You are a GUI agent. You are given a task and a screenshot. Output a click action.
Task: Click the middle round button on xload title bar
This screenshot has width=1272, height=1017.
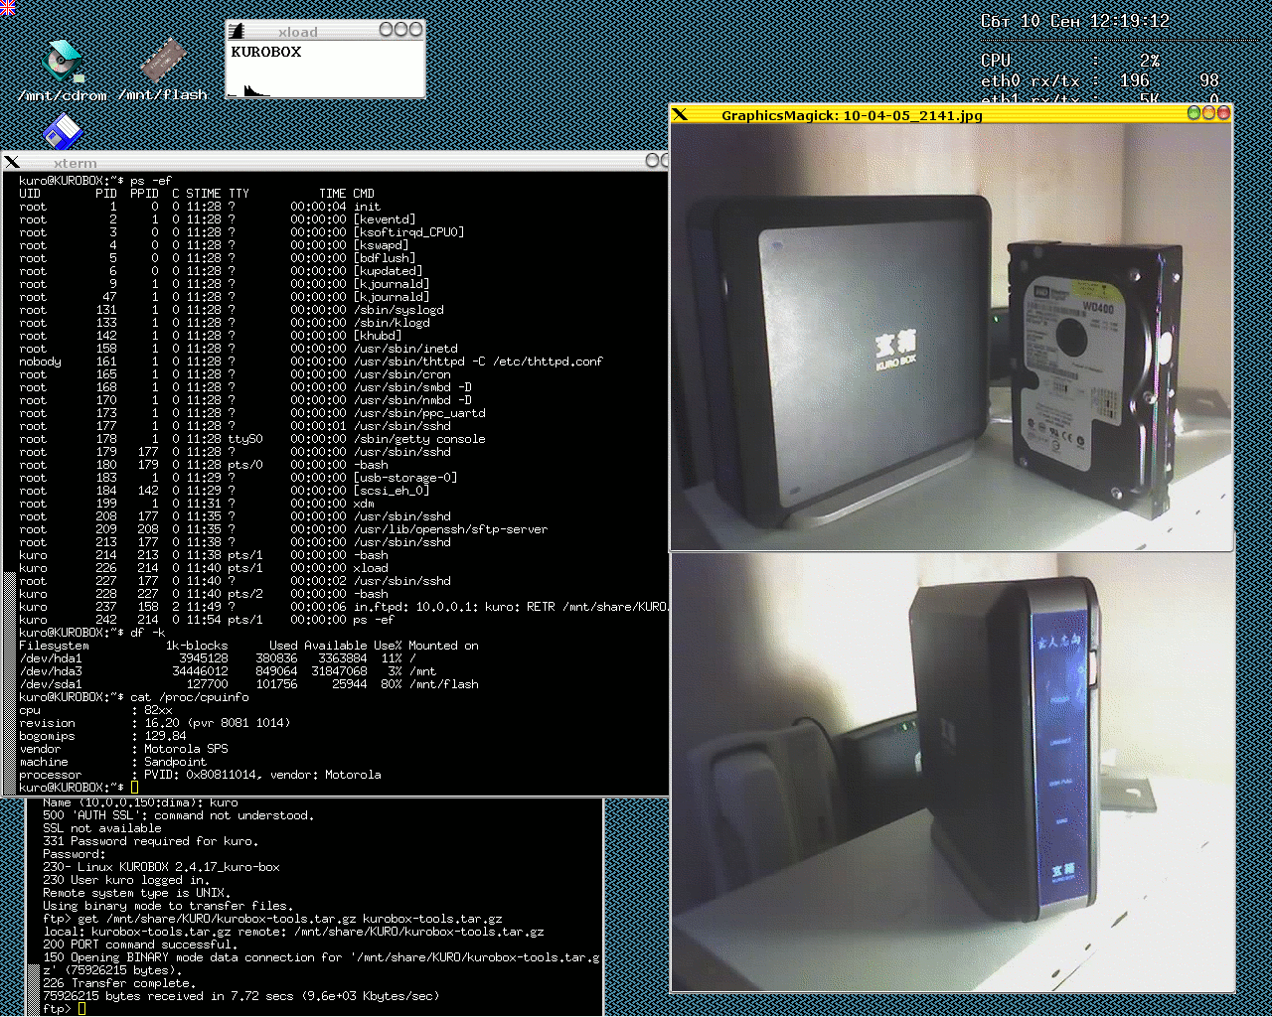pyautogui.click(x=401, y=30)
